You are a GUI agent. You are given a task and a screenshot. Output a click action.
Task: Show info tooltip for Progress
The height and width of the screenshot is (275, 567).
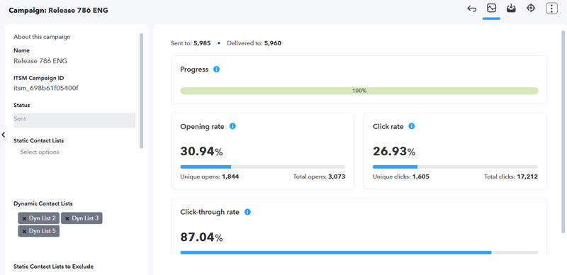coord(216,69)
